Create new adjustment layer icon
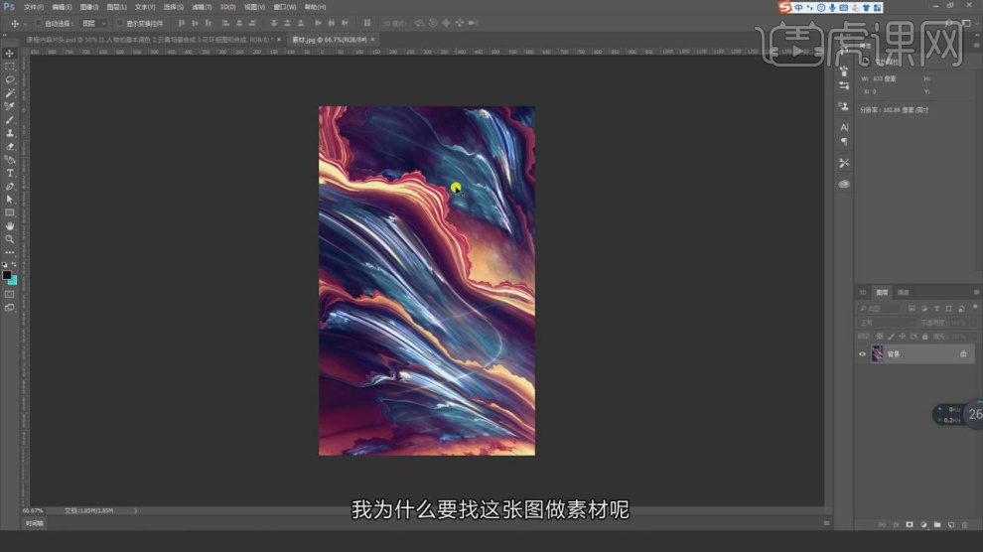This screenshot has height=552, width=983. point(923,524)
